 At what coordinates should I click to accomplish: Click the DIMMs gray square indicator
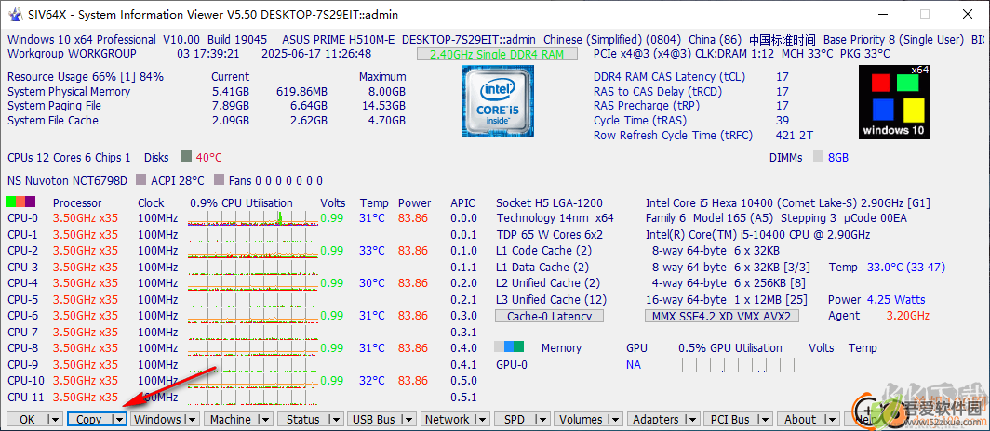[818, 157]
